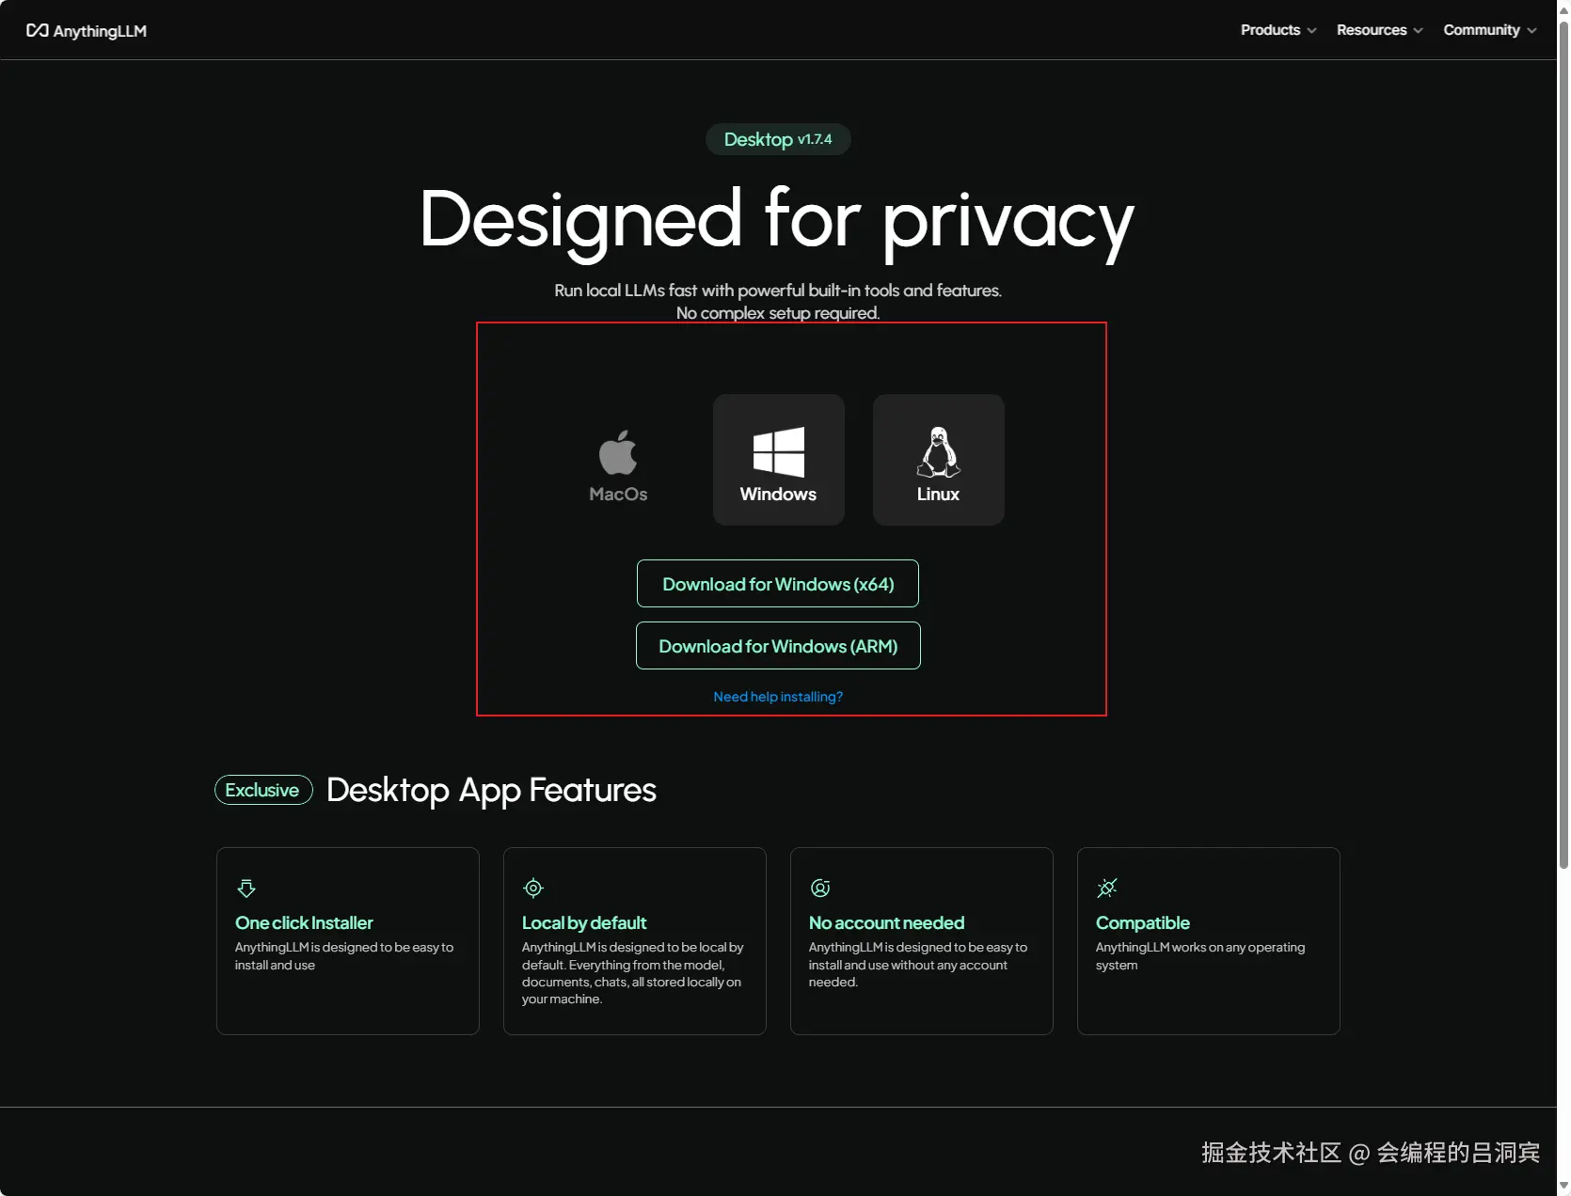Screen dimensions: 1571x1196
Task: Click the One click Installer title
Action: coord(304,923)
